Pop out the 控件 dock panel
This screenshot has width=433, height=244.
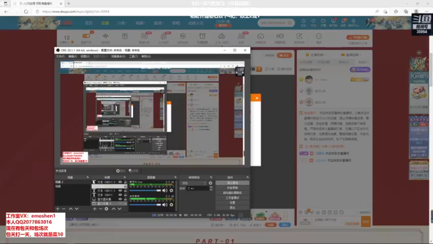pos(247,177)
